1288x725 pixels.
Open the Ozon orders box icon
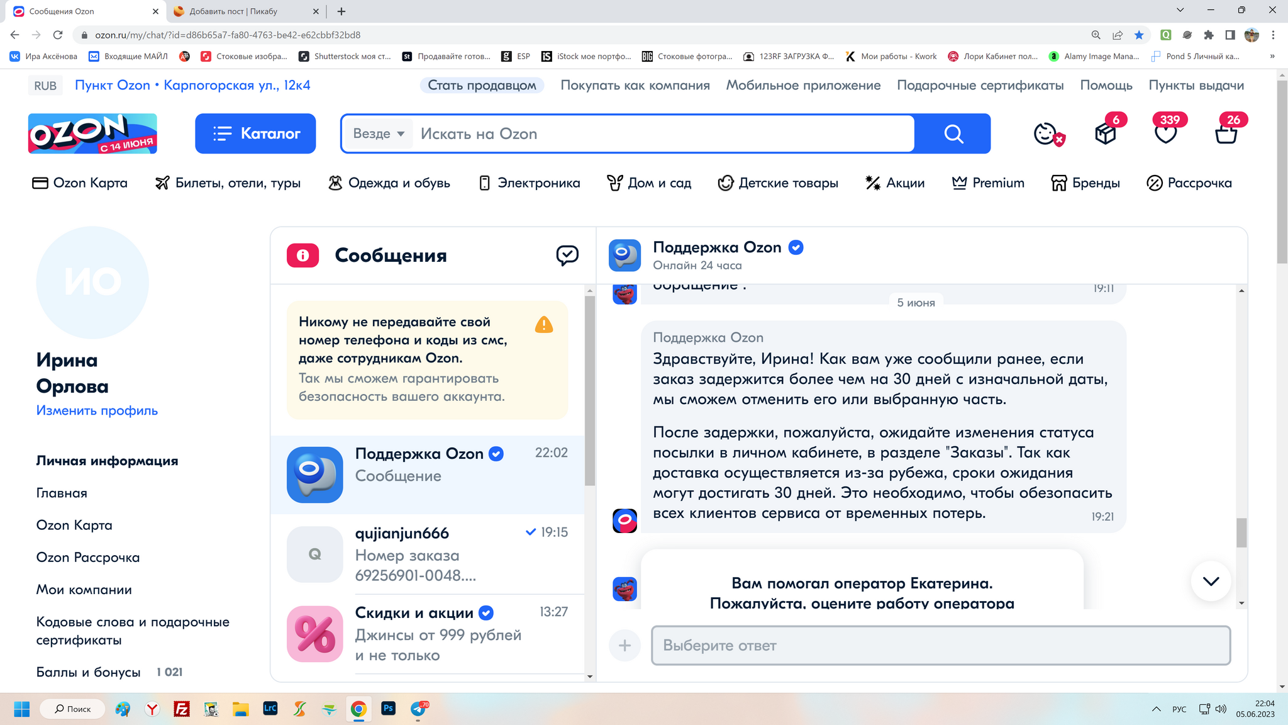point(1106,133)
